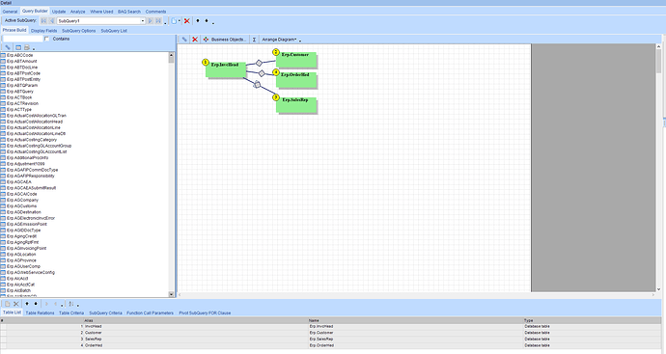Viewport: 666px width, 354px height.
Task: Click the join diamond between InvcHead and Customer
Action: tap(259, 64)
